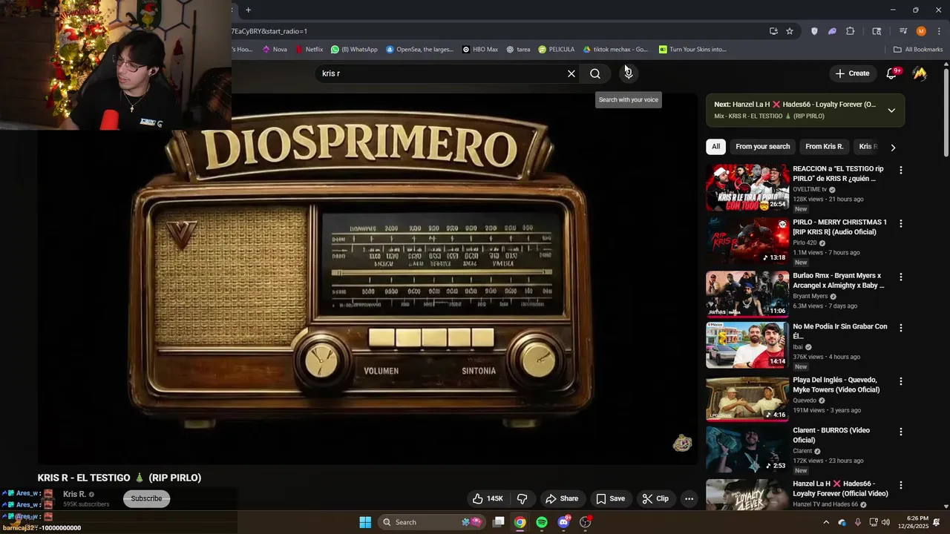Open PIRLO MERRY CHRISTMAS 1 video thumbnail

pyautogui.click(x=747, y=241)
